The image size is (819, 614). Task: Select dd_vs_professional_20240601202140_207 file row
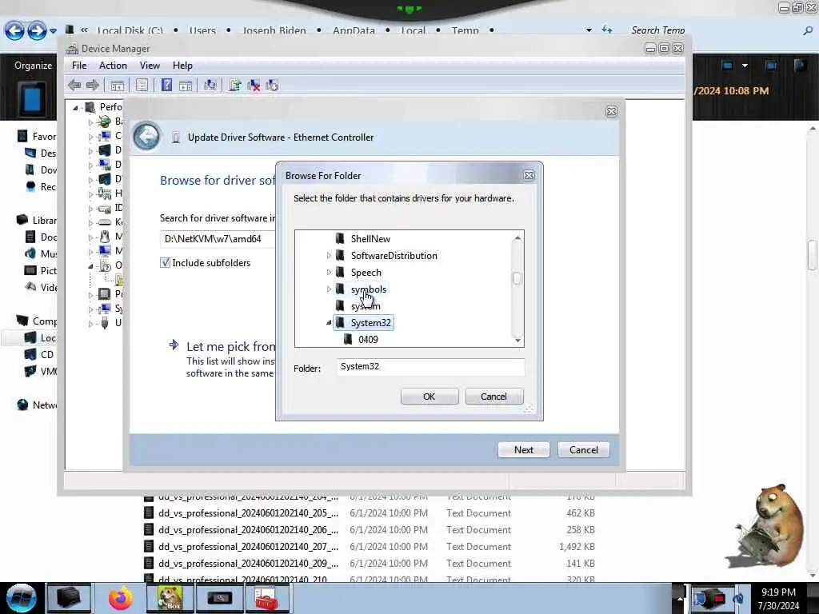tap(369, 547)
